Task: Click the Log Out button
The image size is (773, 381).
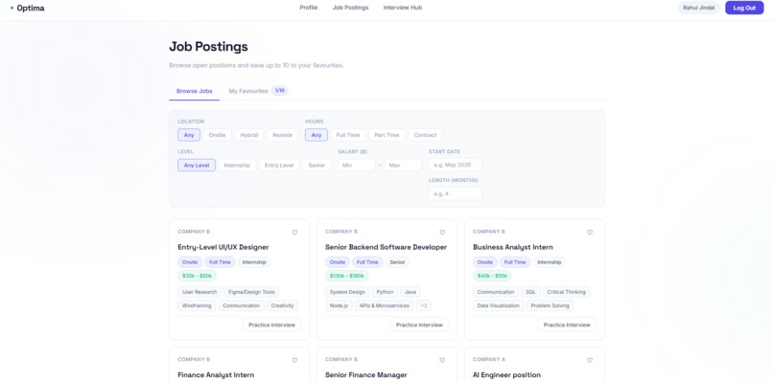Action: pyautogui.click(x=744, y=8)
